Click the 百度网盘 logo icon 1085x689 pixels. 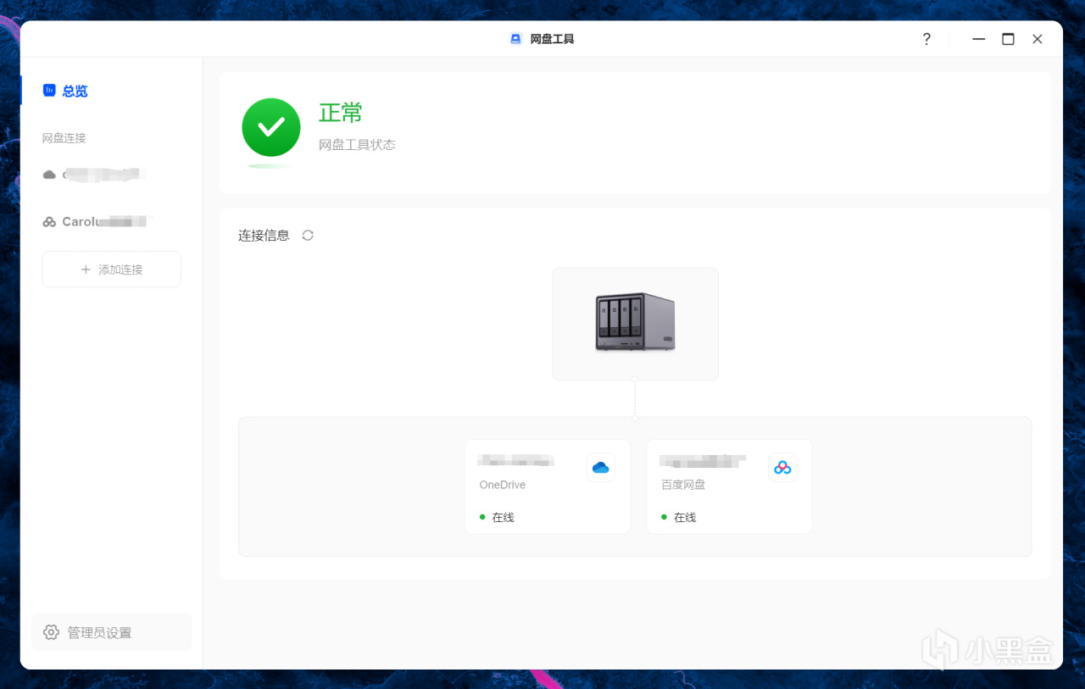tap(782, 468)
